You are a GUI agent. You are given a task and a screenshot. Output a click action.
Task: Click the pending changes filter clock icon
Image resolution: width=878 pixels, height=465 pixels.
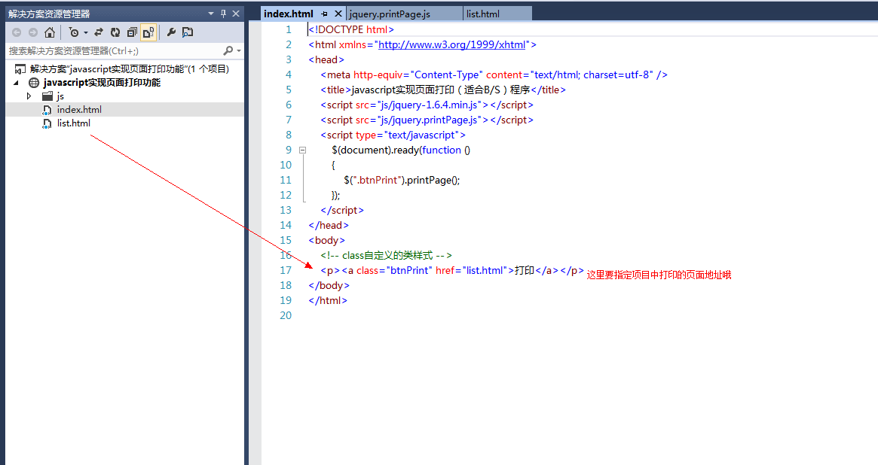click(74, 32)
